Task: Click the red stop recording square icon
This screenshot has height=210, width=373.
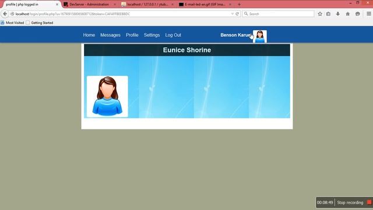Action: 369,202
